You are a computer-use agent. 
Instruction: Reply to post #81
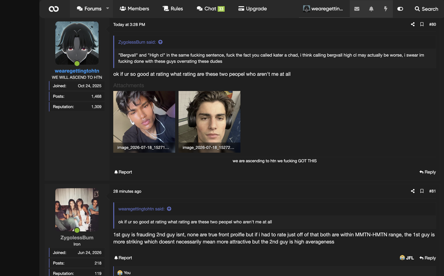427,258
